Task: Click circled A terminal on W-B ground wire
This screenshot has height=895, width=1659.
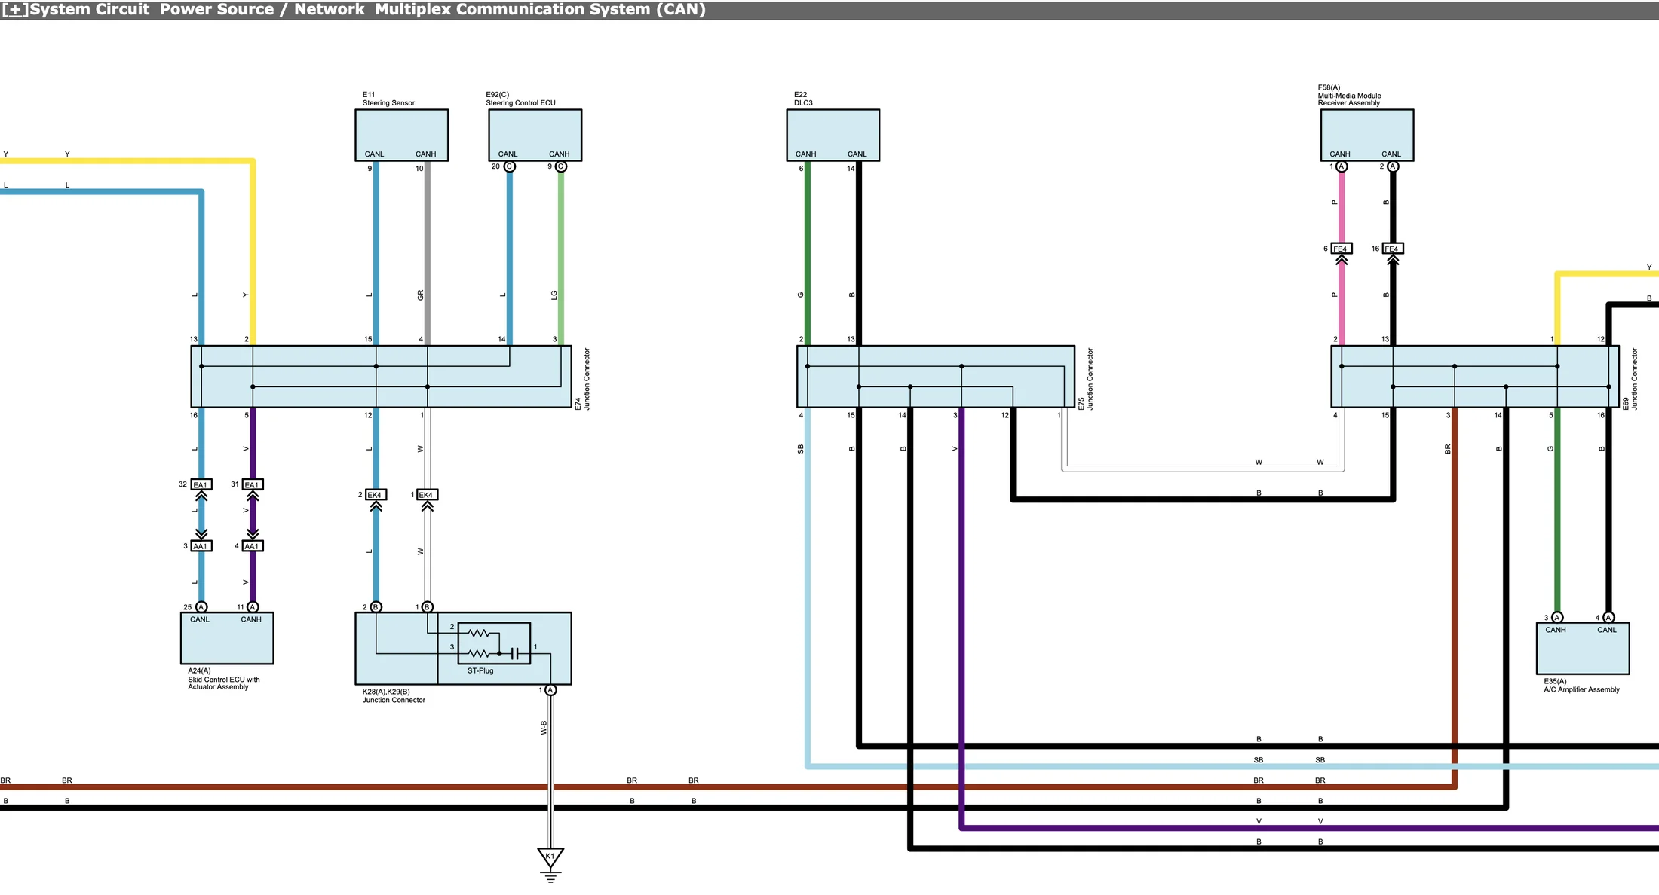Action: (x=550, y=690)
